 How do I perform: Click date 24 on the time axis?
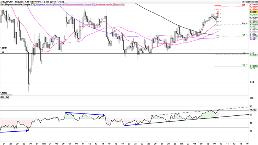[x=4, y=144]
